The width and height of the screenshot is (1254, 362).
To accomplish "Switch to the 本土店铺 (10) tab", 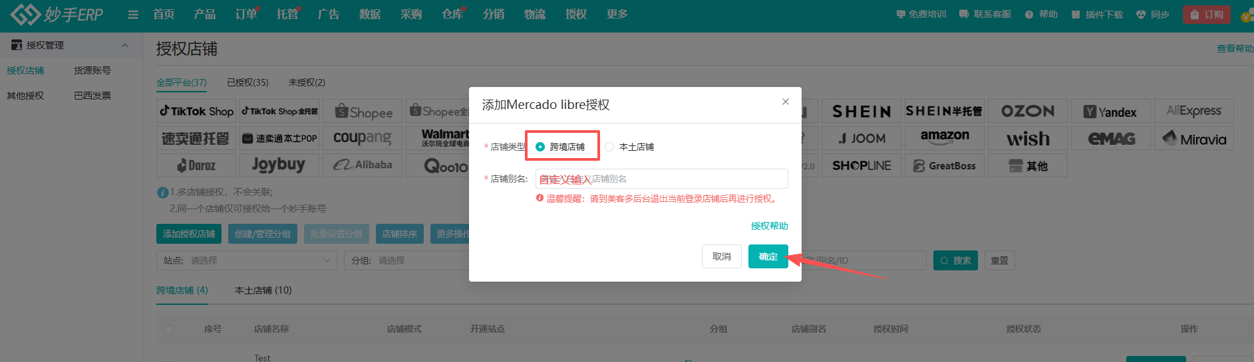I will point(263,290).
